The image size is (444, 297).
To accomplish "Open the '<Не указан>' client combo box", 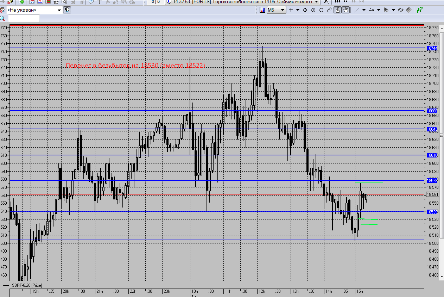I will [34, 10].
